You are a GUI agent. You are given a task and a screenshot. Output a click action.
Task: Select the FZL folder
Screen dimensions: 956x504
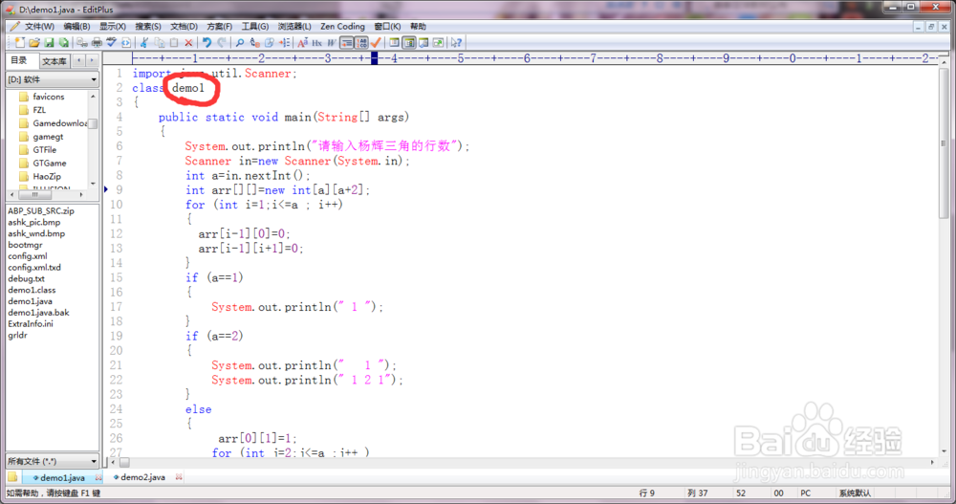[x=39, y=110]
